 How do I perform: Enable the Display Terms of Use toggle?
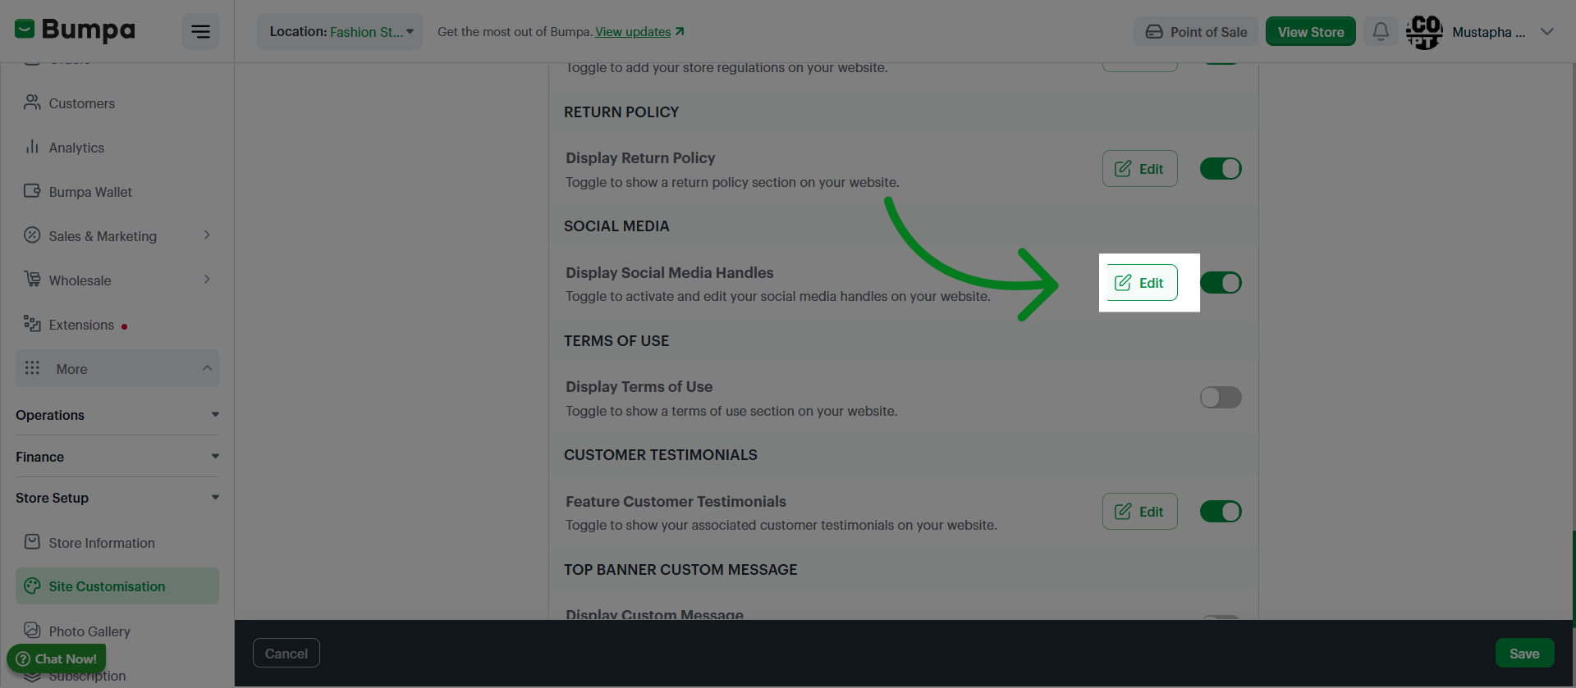pos(1221,398)
